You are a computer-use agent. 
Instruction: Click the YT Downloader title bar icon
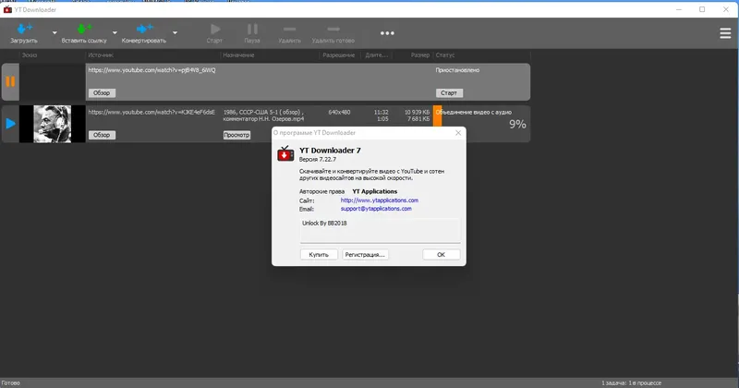click(x=7, y=9)
